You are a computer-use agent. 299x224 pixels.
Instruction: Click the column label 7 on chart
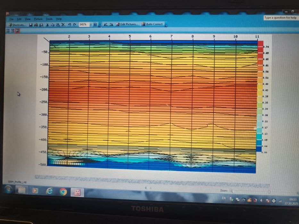pos(172,36)
